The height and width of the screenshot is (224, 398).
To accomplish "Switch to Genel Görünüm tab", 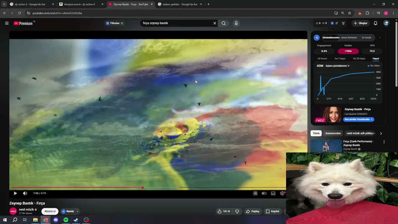I will [349, 38].
